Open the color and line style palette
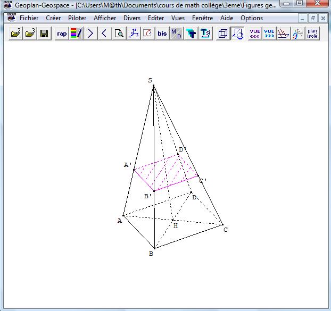This screenshot has width=331, height=311. tap(76, 33)
